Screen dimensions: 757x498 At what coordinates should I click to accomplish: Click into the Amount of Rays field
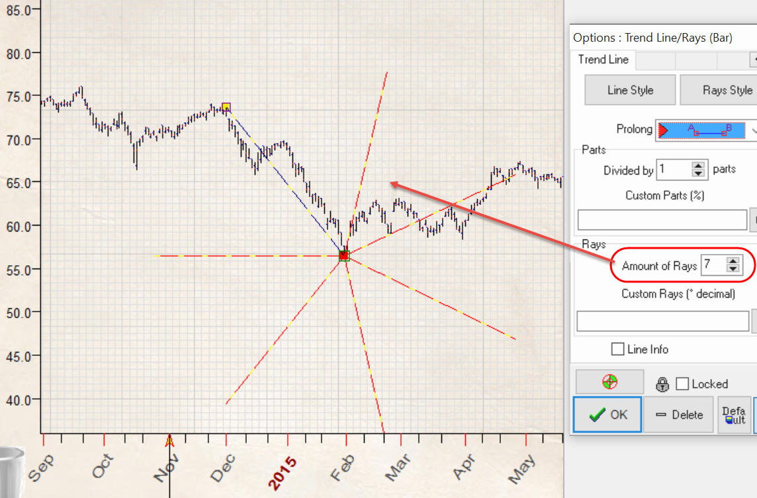click(714, 265)
